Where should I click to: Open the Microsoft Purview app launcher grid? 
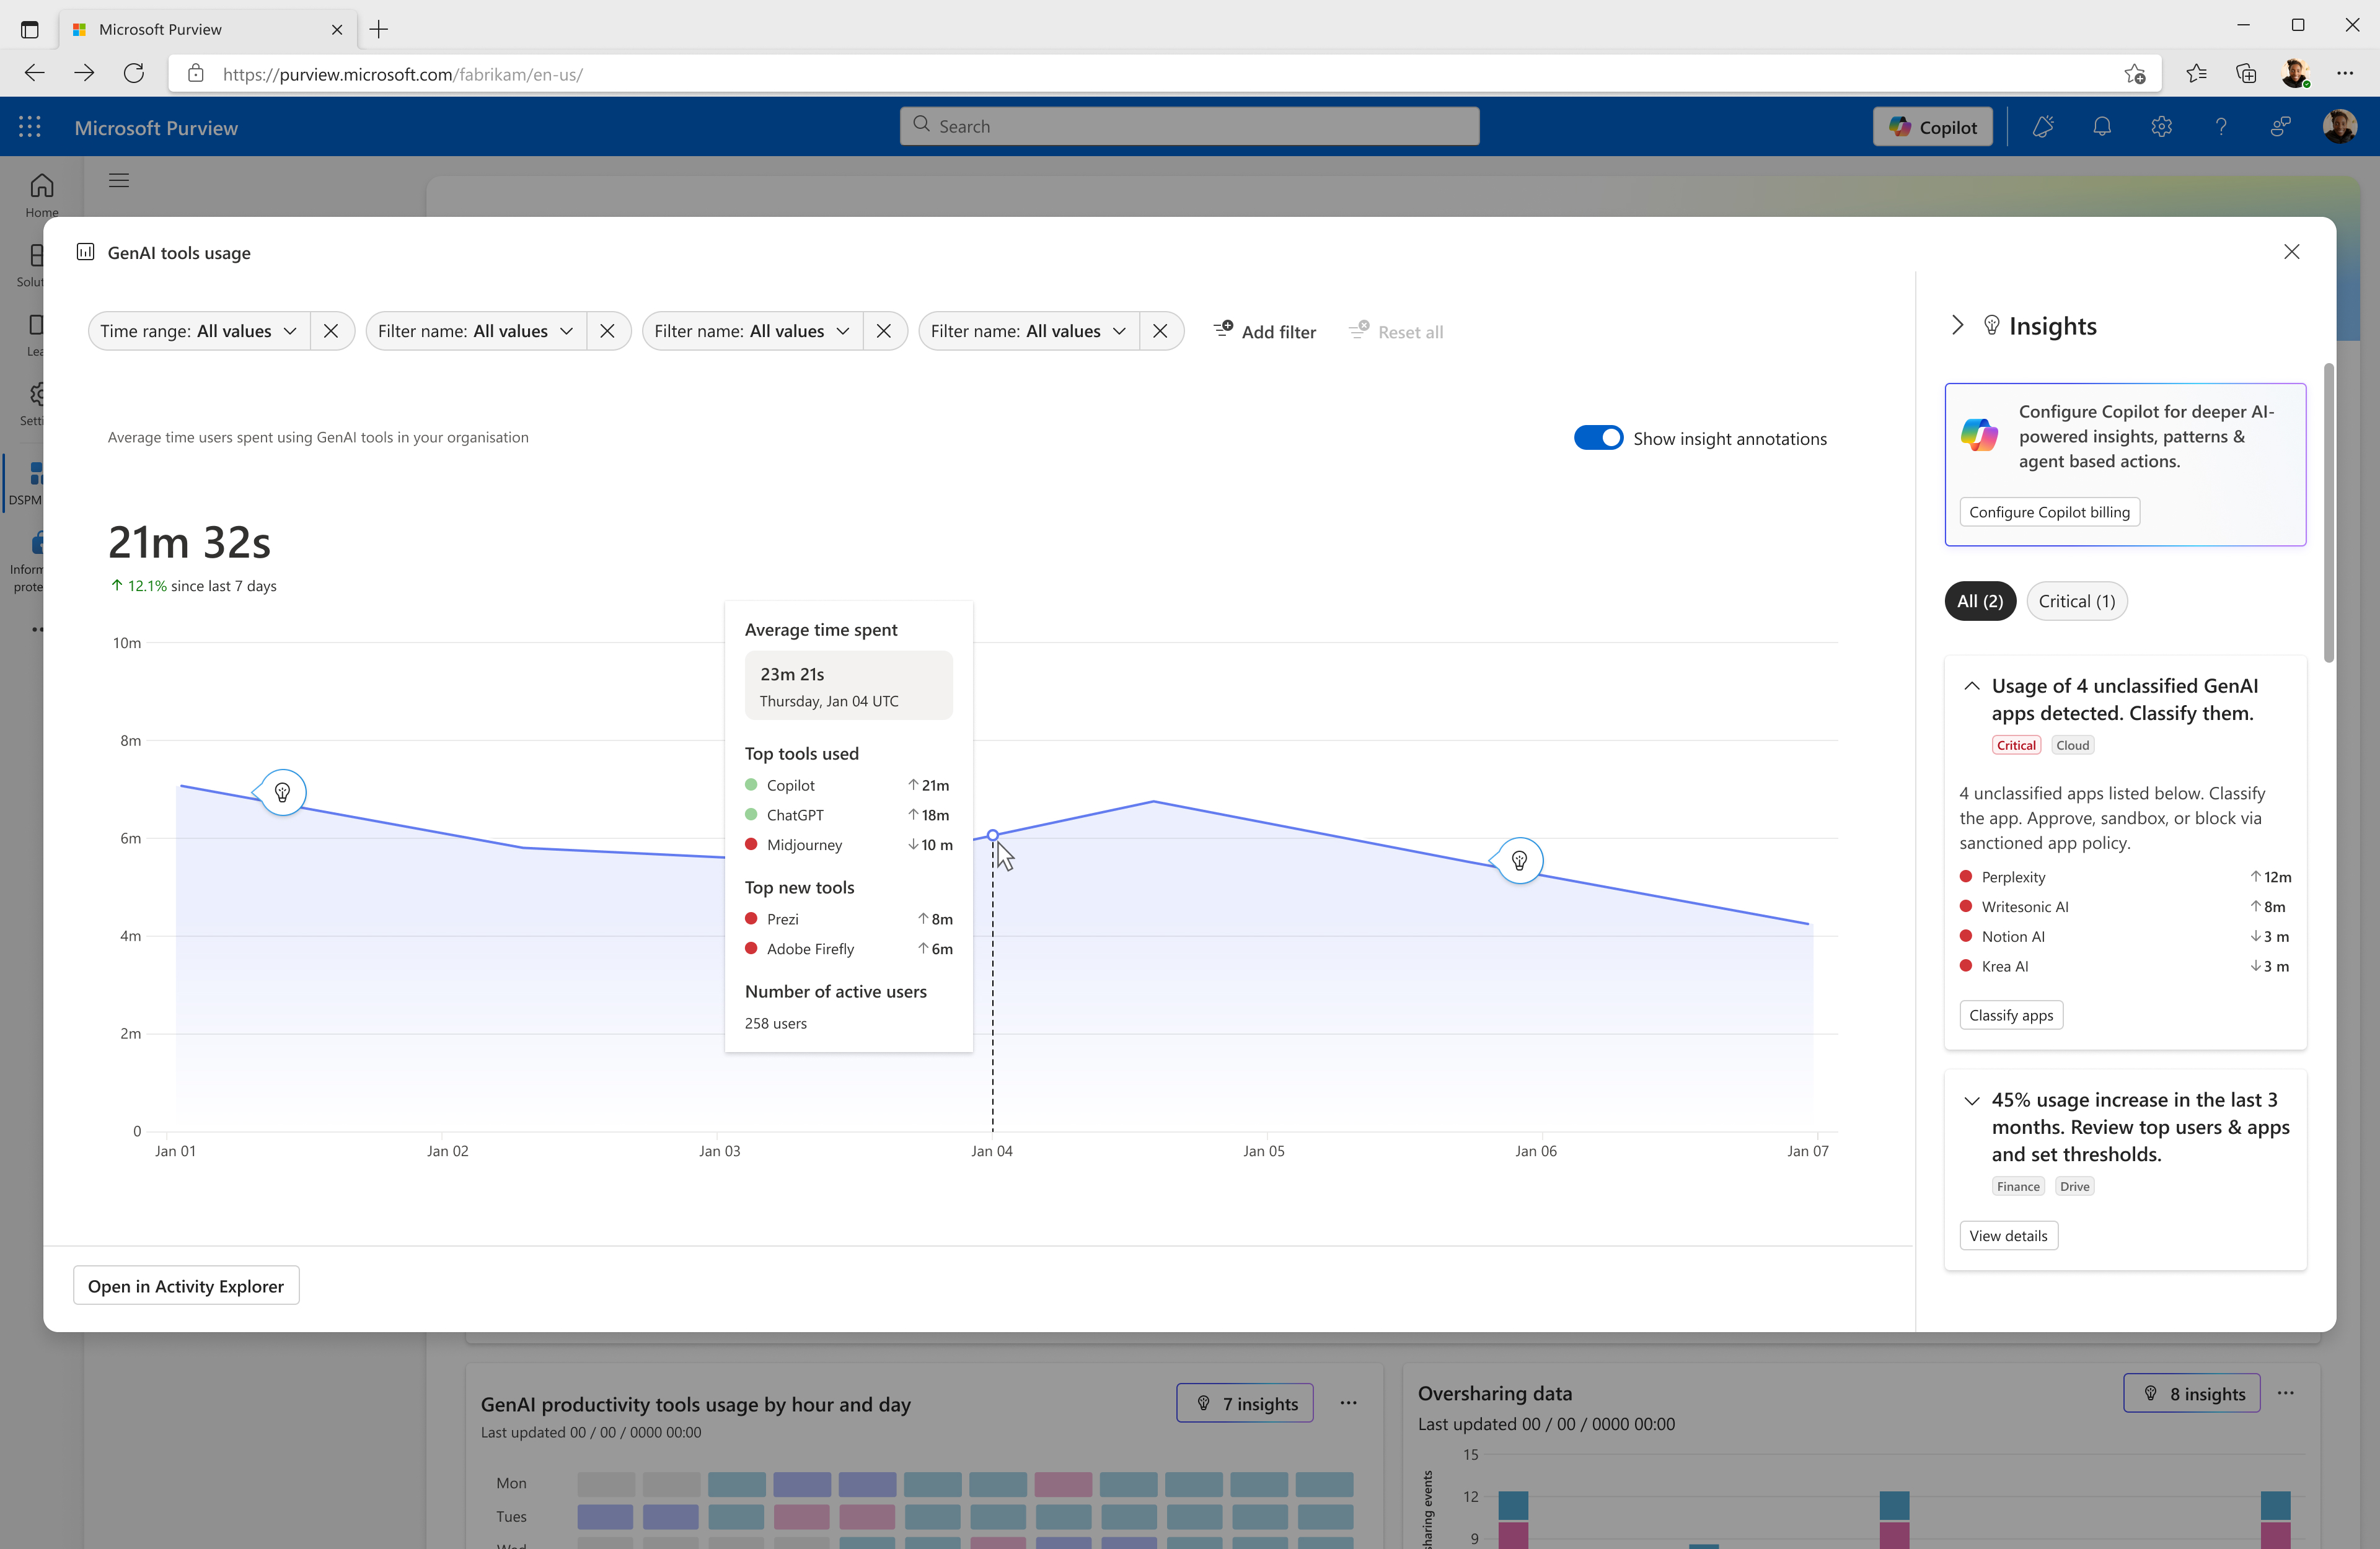pyautogui.click(x=30, y=127)
